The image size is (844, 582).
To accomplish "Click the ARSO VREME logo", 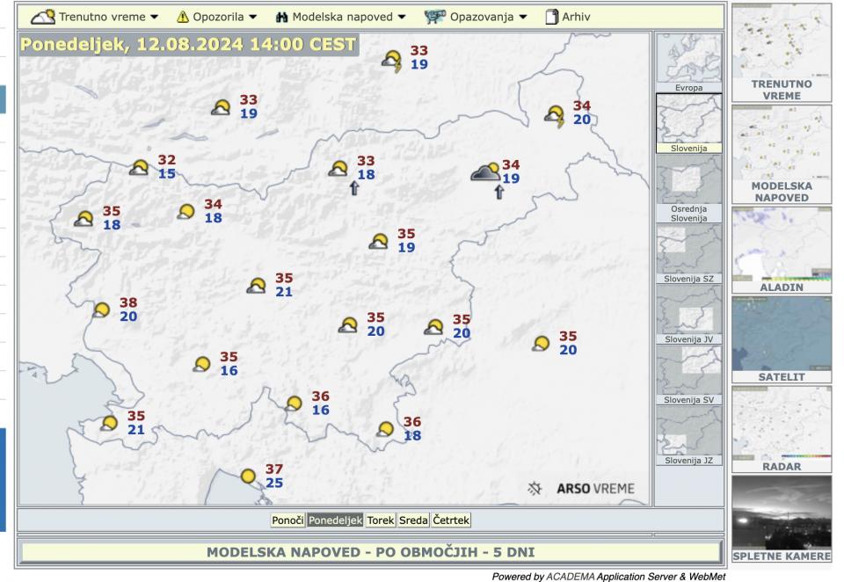I will click(x=581, y=489).
